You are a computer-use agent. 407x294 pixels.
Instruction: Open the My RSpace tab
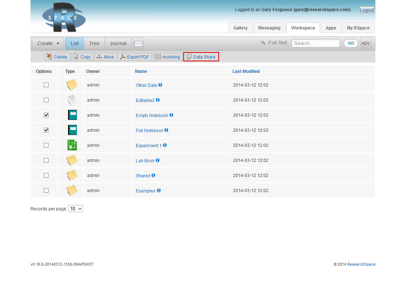click(358, 28)
